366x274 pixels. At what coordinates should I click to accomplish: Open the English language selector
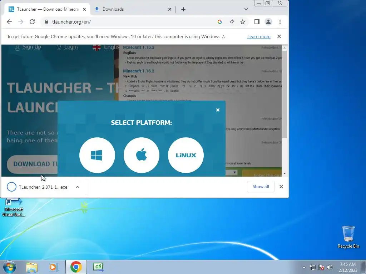[x=105, y=47]
